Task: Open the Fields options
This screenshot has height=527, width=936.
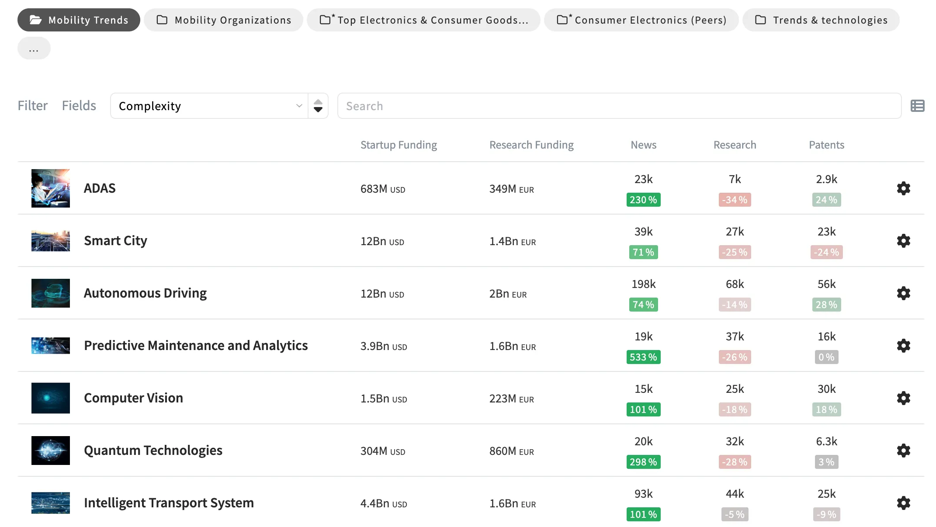Action: (x=79, y=106)
